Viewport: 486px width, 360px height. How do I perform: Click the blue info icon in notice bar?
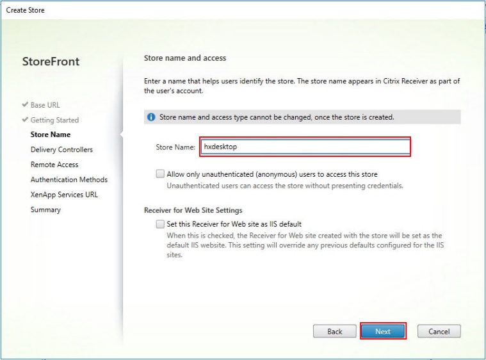[151, 117]
